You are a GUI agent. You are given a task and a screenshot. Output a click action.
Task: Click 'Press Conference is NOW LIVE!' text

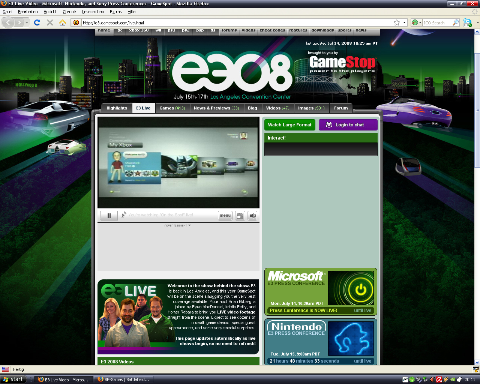pyautogui.click(x=303, y=310)
